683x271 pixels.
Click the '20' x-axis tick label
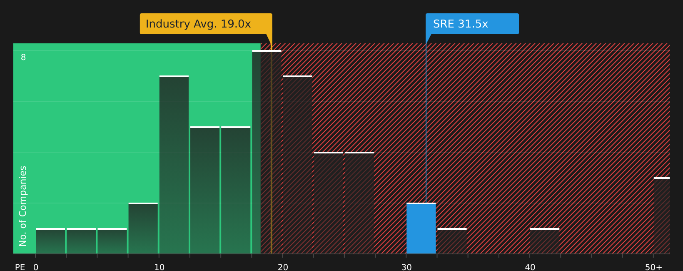[283, 267]
